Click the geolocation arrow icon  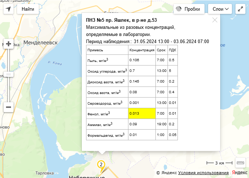(x=9, y=9)
